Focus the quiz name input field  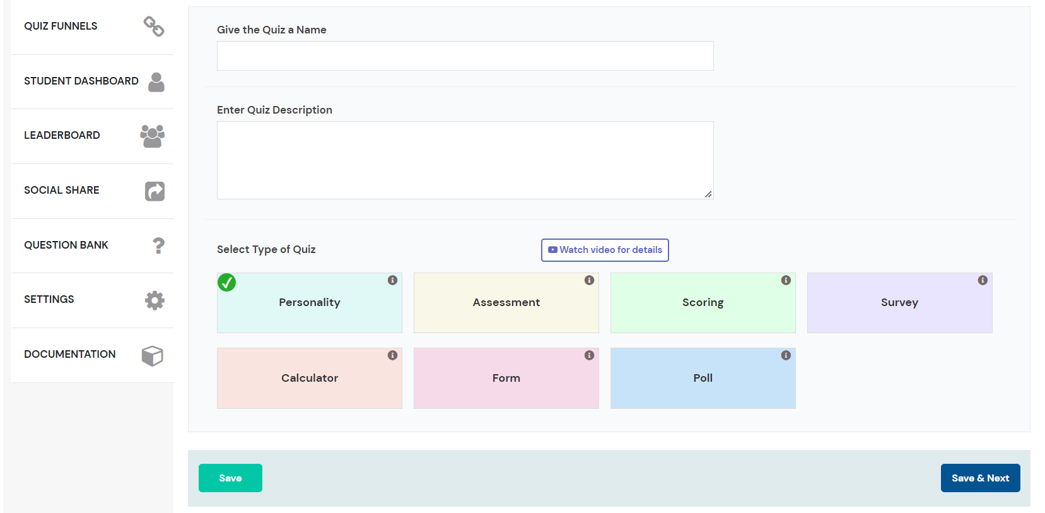coord(465,56)
